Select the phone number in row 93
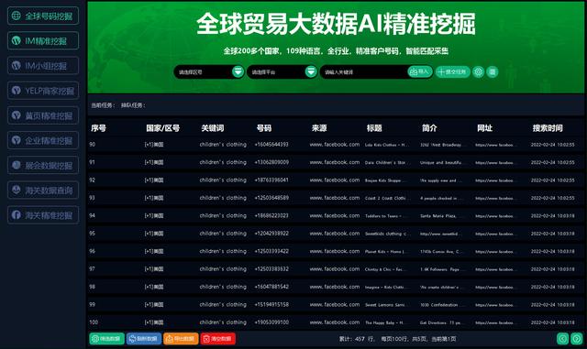The width and height of the screenshot is (587, 349). (x=271, y=198)
